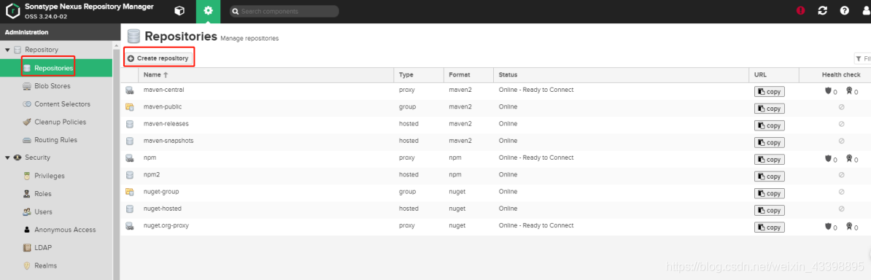Viewport: 871px width, 280px height.
Task: Click the nuget-group folder icon
Action: pos(130,192)
